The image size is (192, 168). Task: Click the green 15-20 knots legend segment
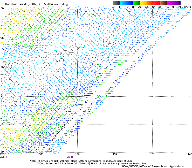136,3
